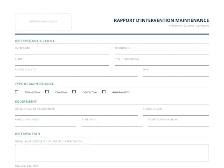Click the Désignation de l'équipement field
The height and width of the screenshot is (168, 224).
pyautogui.click(x=76, y=113)
